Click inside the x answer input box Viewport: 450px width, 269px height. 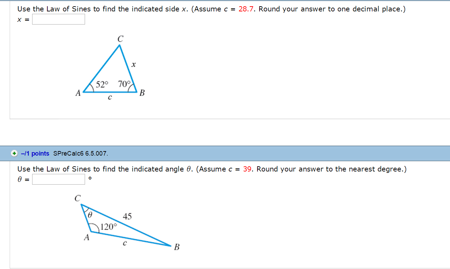pos(58,19)
